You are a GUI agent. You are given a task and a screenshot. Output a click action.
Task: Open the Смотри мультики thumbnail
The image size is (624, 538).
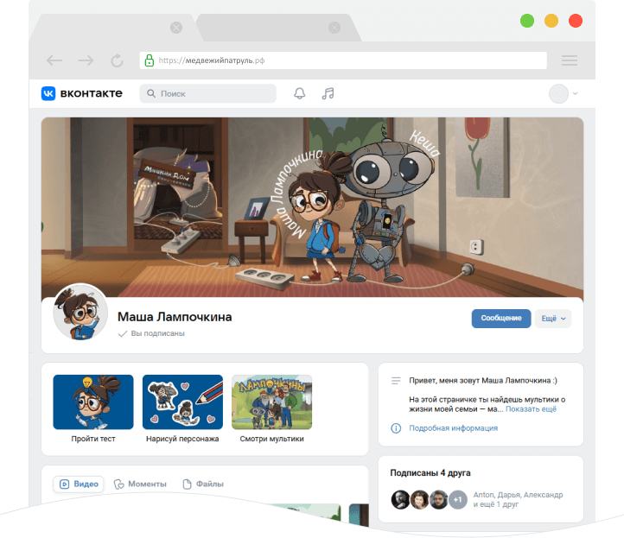(271, 402)
